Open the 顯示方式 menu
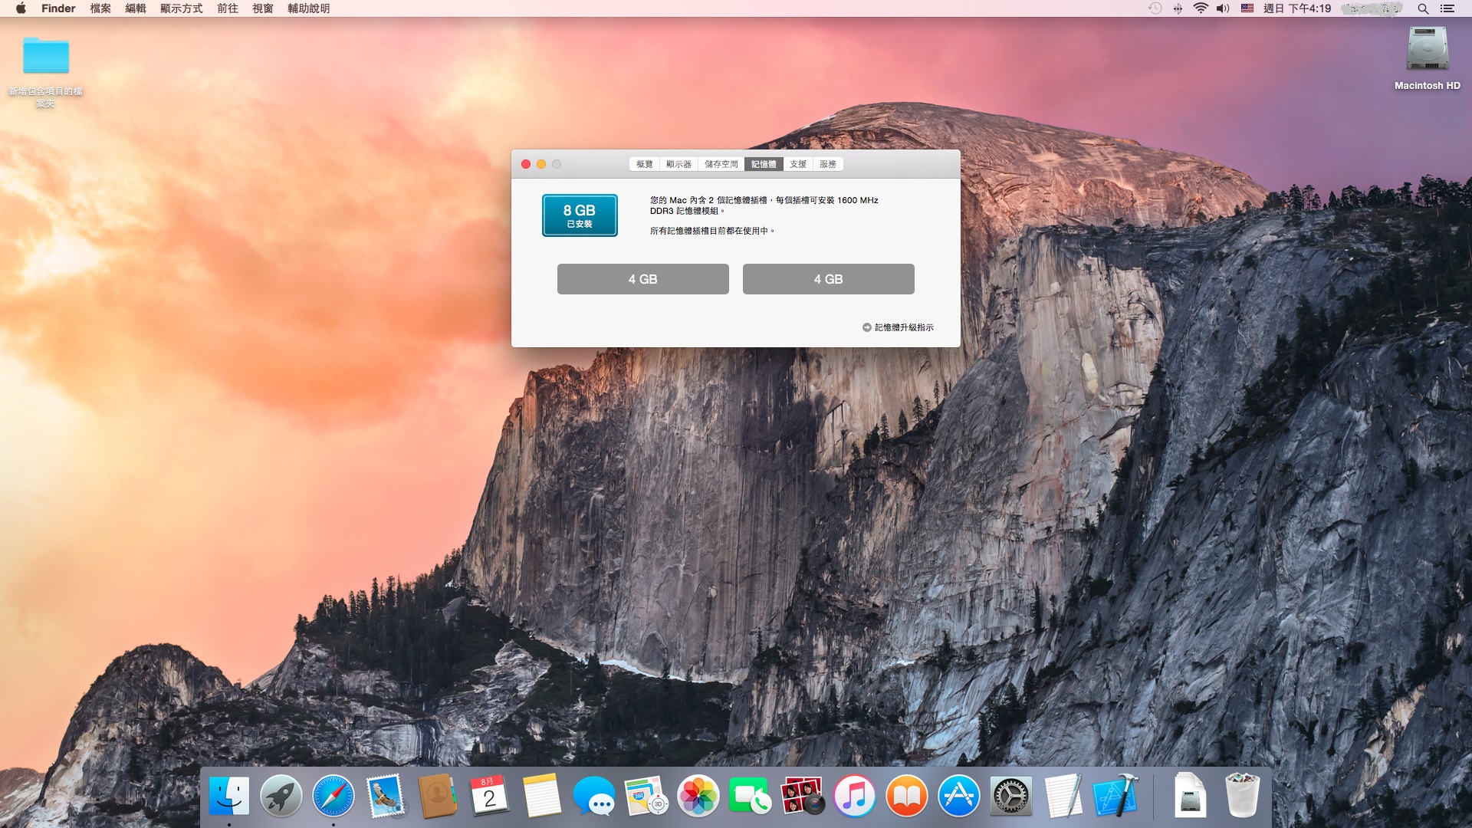 coord(182,8)
